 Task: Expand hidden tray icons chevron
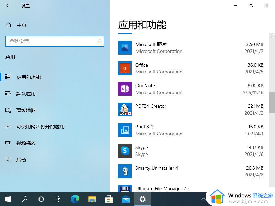coord(203,199)
